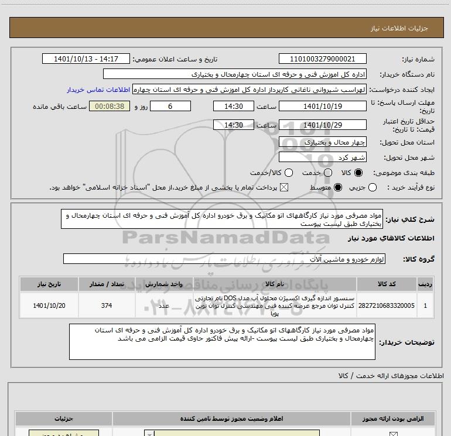Click request creator name field

249,90
